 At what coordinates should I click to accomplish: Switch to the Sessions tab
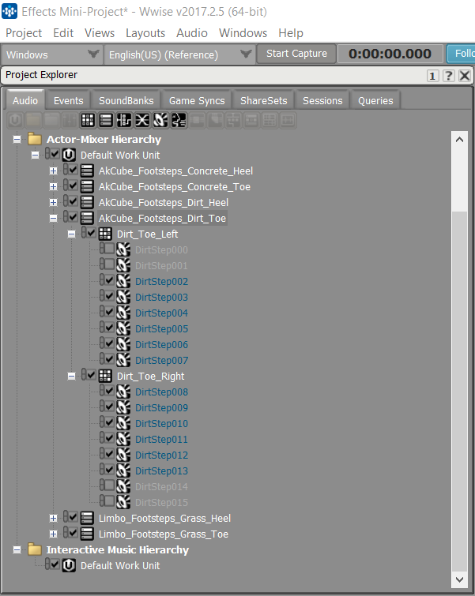322,101
